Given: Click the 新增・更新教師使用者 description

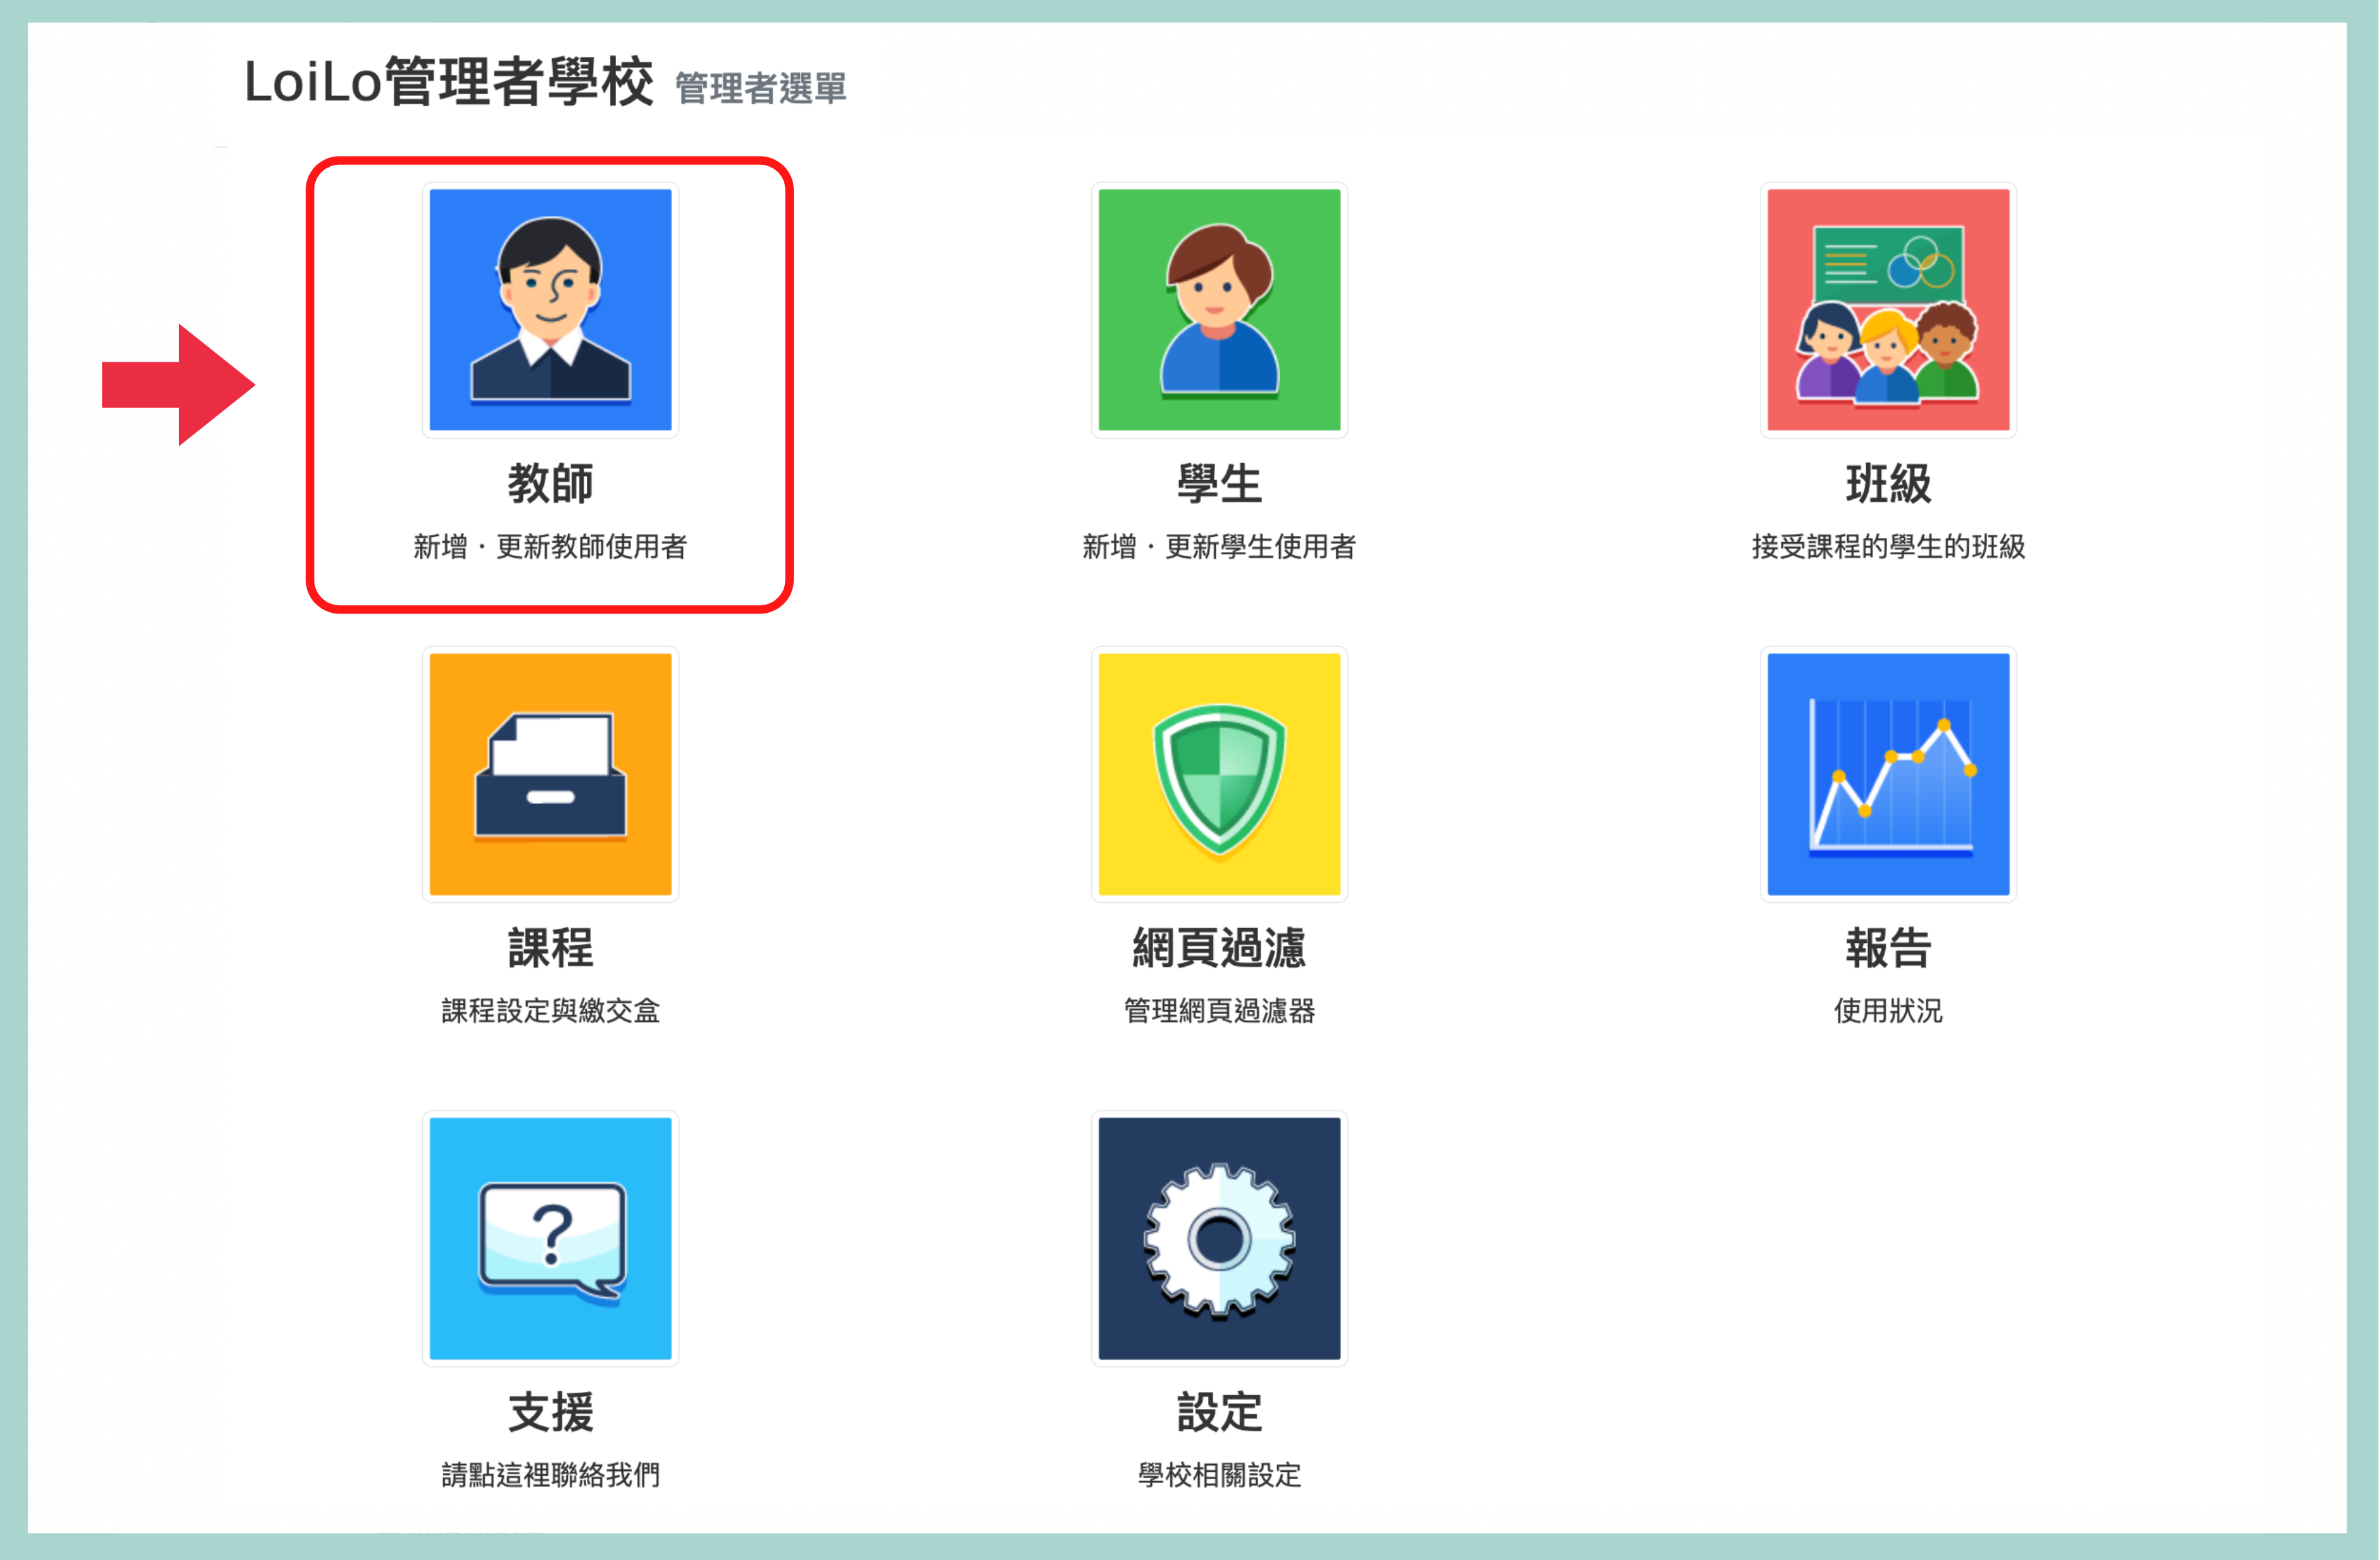Looking at the screenshot, I should (550, 547).
